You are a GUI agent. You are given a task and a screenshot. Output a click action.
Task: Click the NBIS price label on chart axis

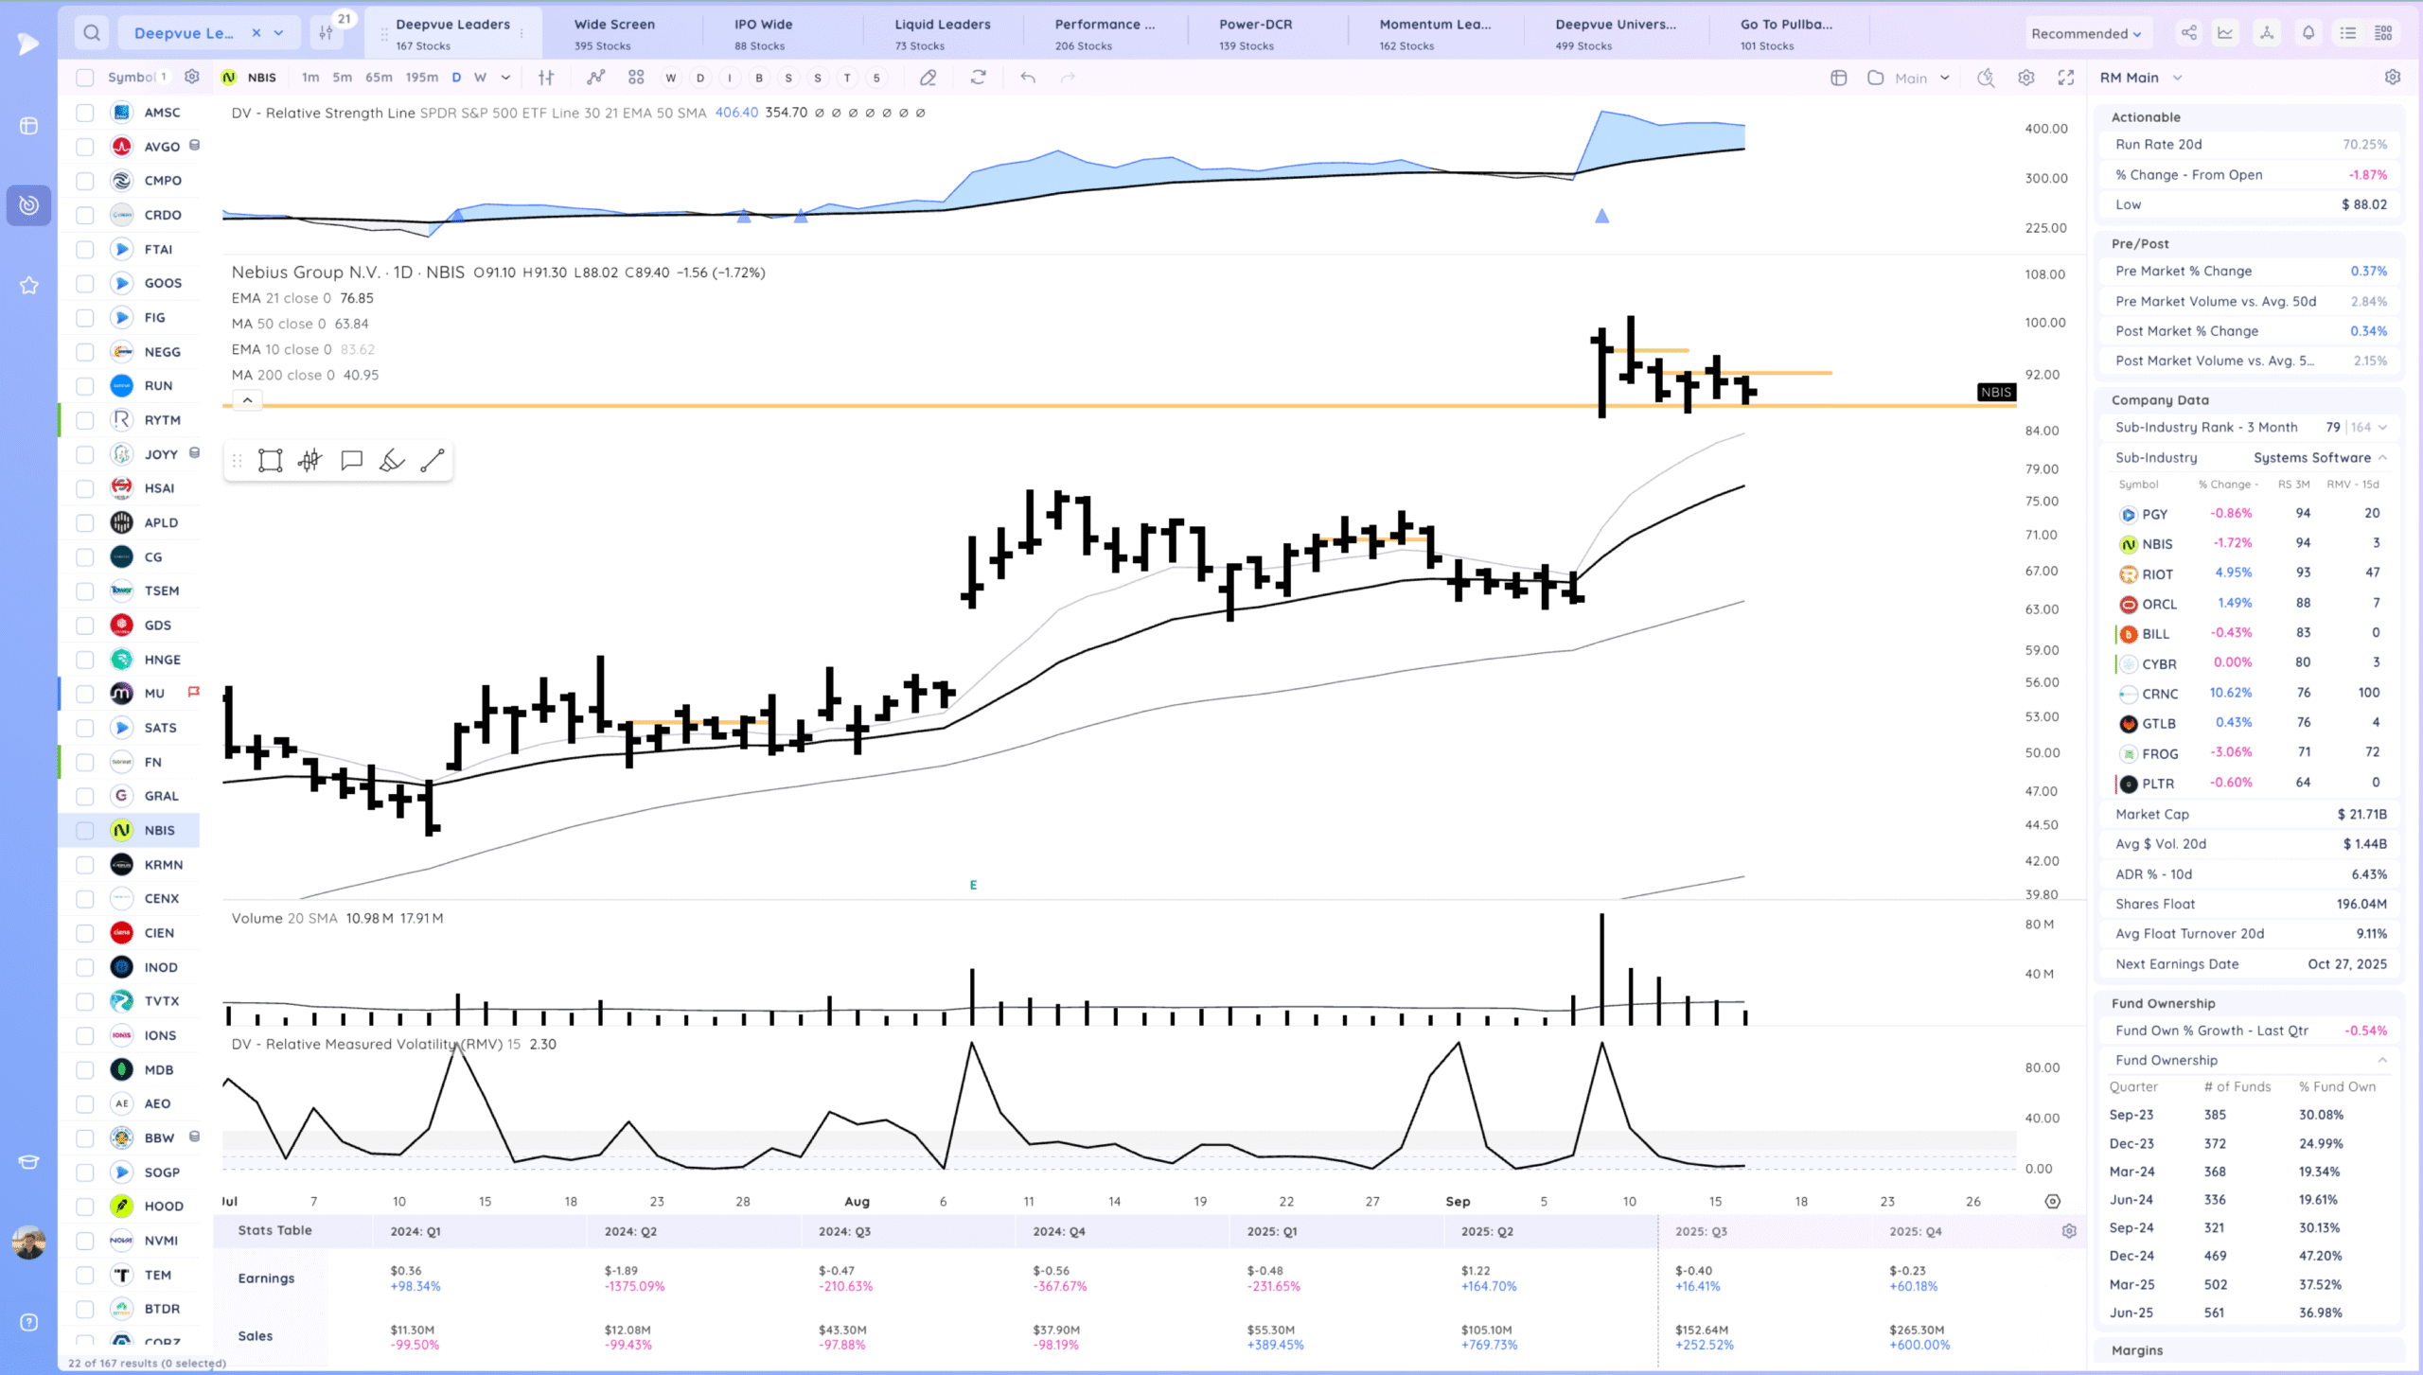pos(1996,392)
